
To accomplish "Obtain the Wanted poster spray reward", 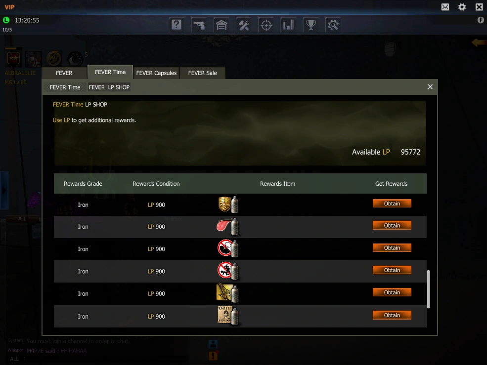I will pyautogui.click(x=392, y=315).
